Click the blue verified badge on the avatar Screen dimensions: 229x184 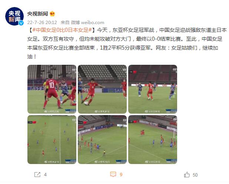(x=21, y=23)
